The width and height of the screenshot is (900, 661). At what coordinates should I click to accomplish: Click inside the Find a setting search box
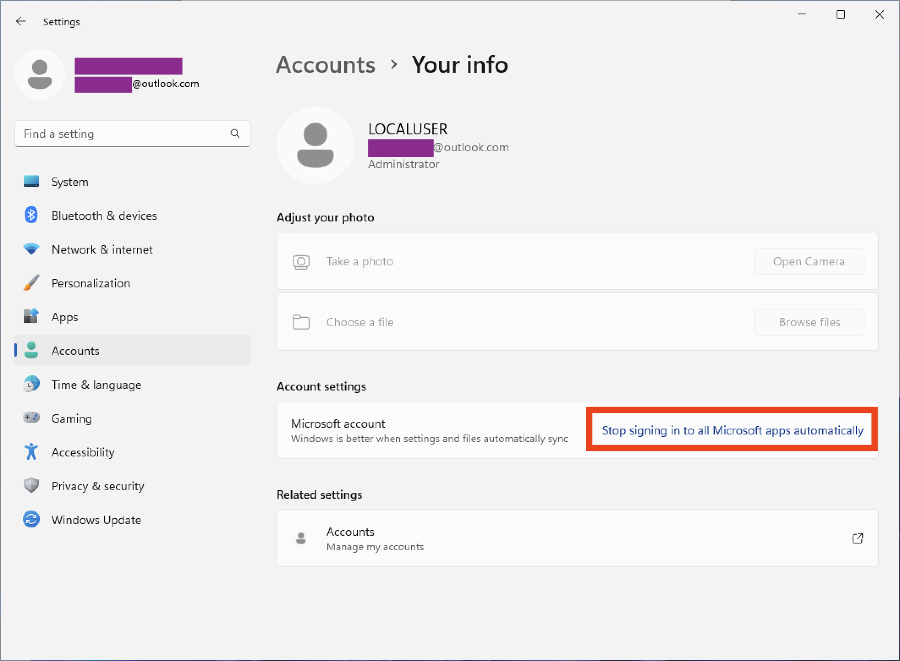click(118, 134)
